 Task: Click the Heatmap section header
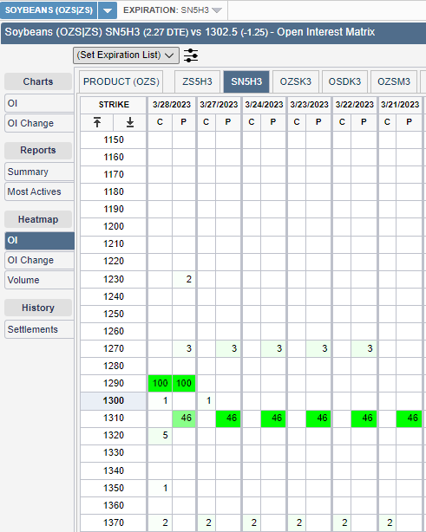(38, 219)
